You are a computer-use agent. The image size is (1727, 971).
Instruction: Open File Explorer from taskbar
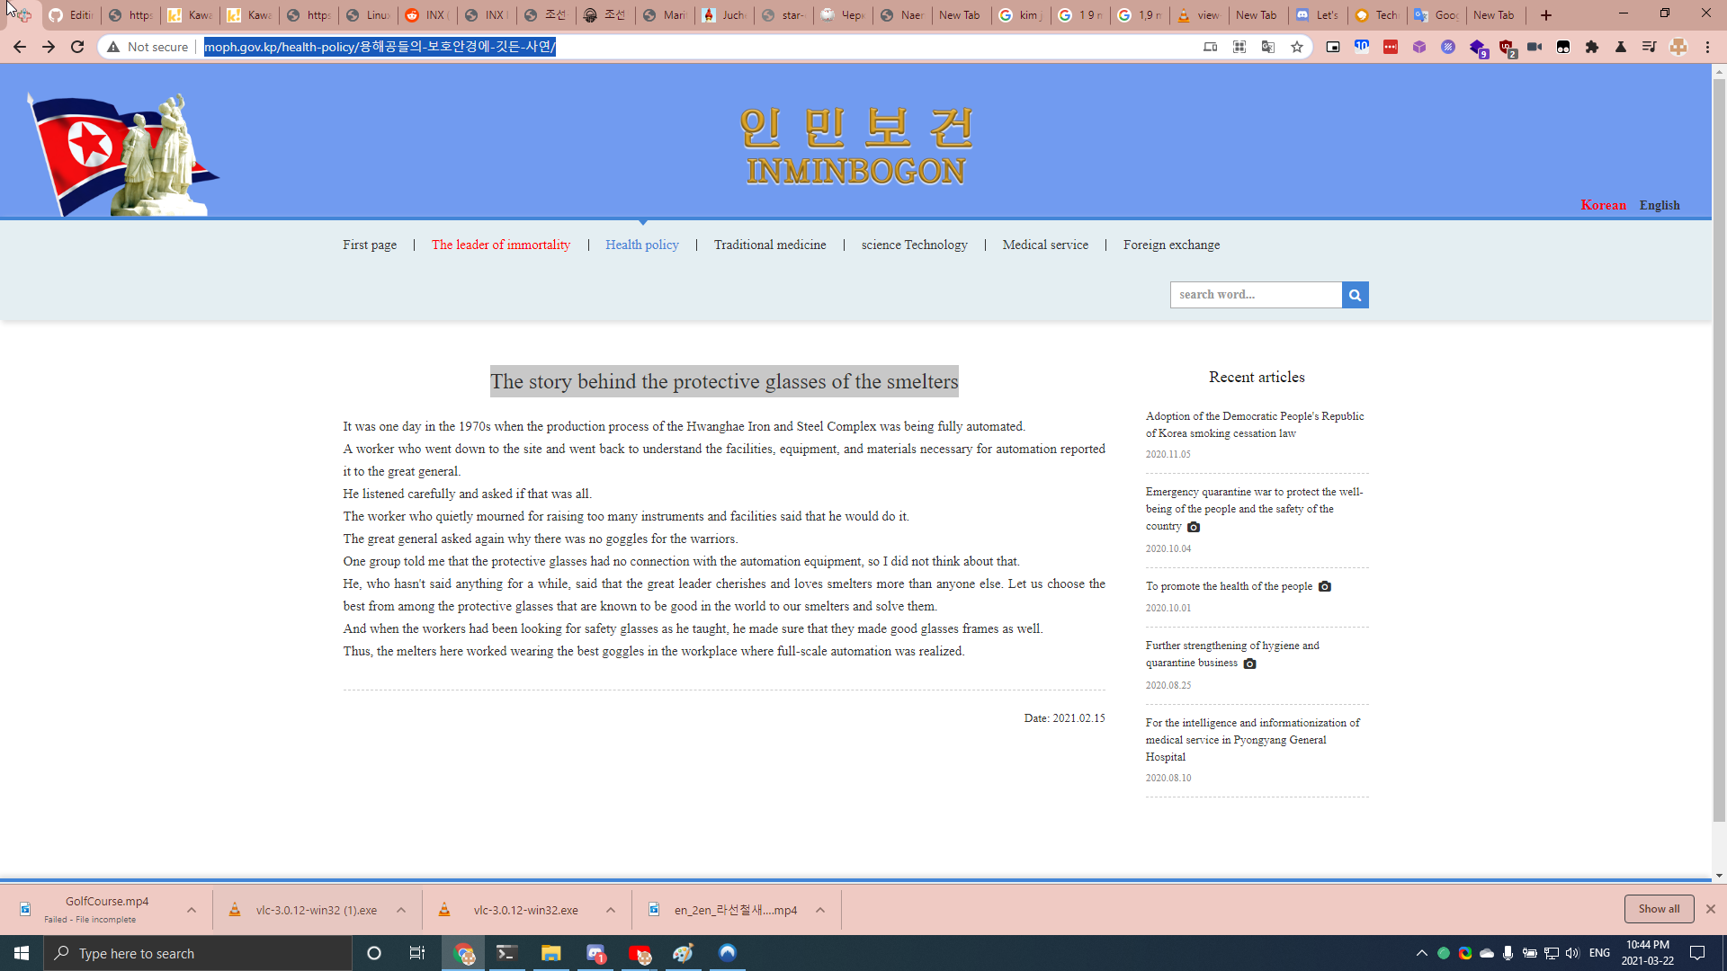point(550,953)
